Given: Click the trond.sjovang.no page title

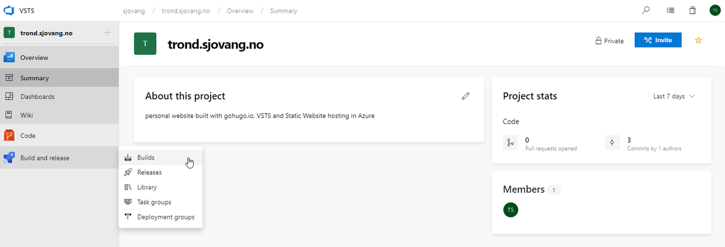Looking at the screenshot, I should click(216, 44).
